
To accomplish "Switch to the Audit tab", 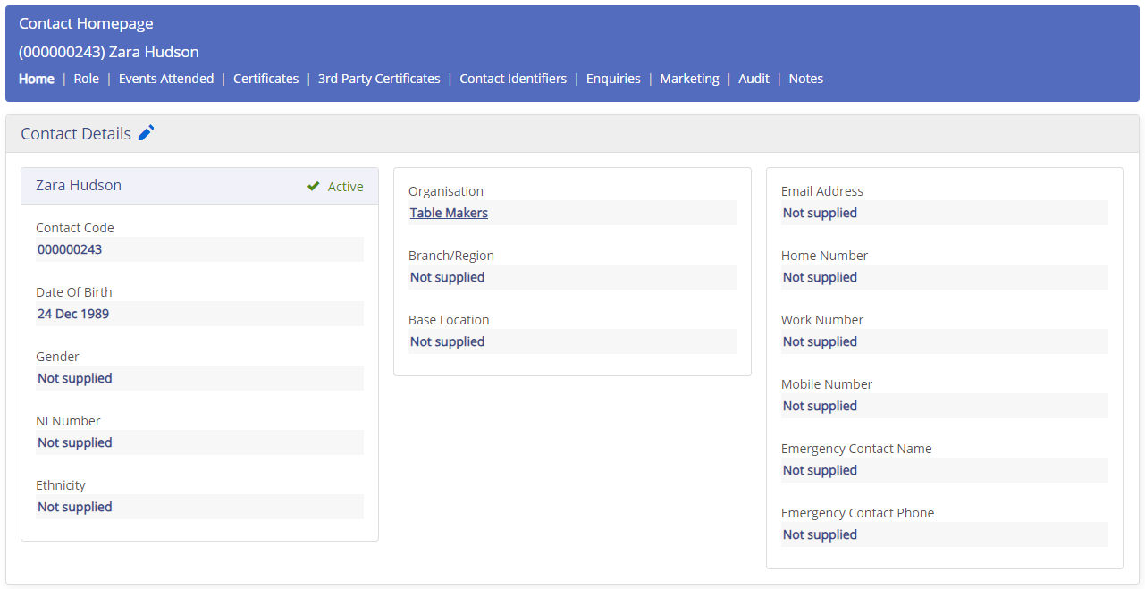I will (754, 79).
